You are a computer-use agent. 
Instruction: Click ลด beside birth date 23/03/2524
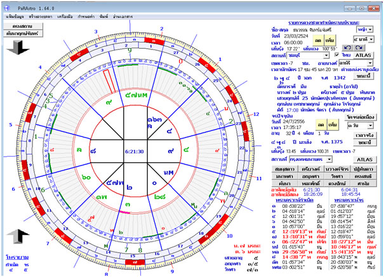tap(318, 40)
